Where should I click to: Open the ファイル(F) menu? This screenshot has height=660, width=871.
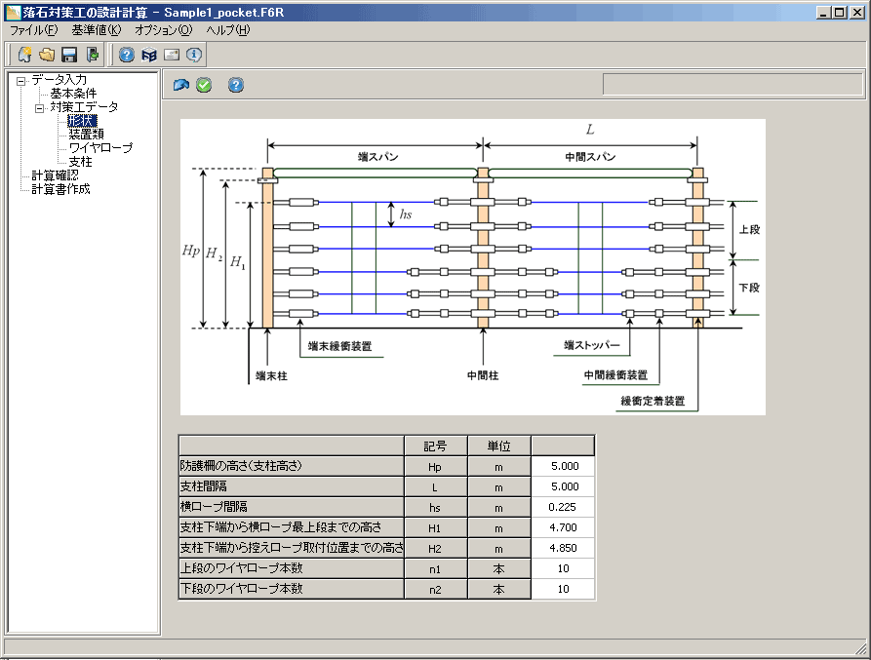pos(34,30)
